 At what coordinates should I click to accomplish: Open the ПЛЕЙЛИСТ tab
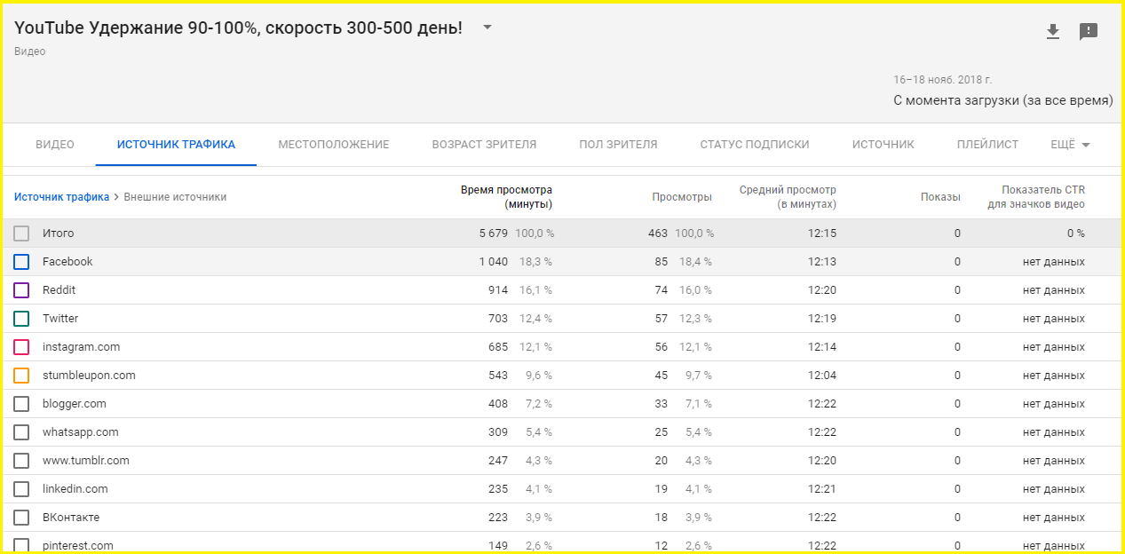click(987, 145)
